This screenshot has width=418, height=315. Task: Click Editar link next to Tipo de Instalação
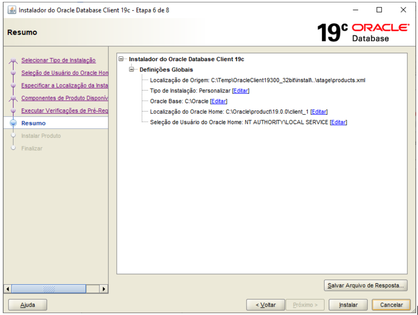coord(241,91)
